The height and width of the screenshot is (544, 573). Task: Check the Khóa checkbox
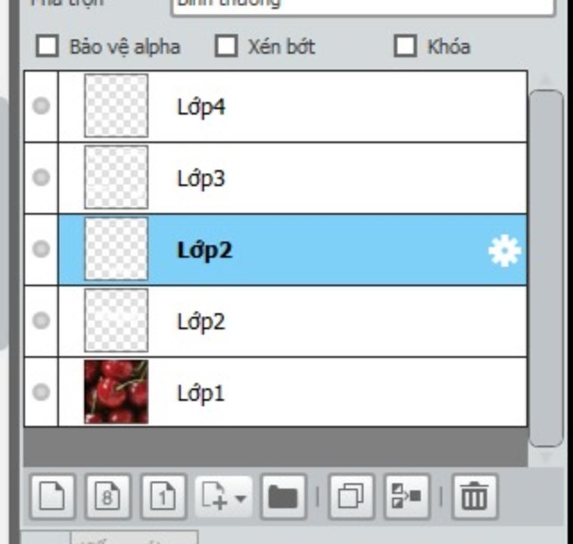point(405,46)
